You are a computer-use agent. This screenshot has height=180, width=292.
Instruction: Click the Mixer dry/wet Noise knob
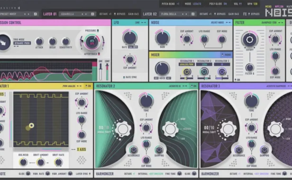coord(162,69)
